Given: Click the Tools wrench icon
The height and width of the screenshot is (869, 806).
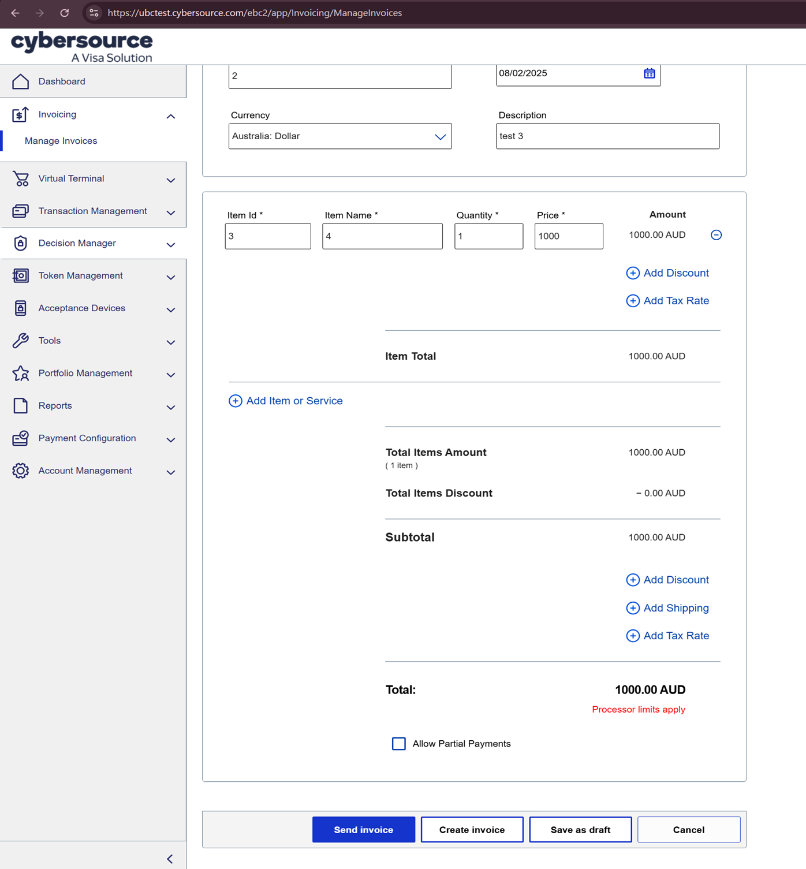Looking at the screenshot, I should [x=21, y=341].
